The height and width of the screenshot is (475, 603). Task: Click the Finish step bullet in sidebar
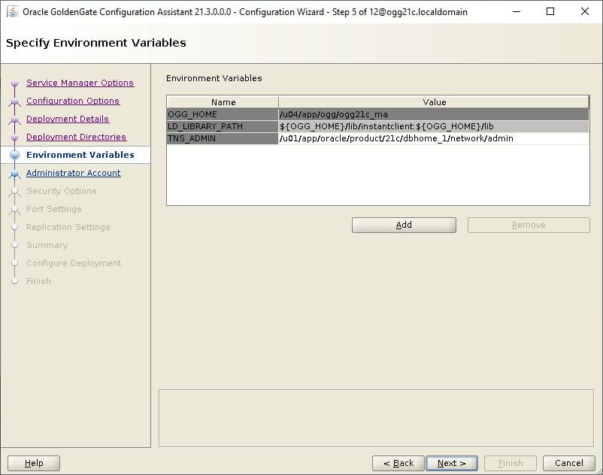tap(14, 281)
